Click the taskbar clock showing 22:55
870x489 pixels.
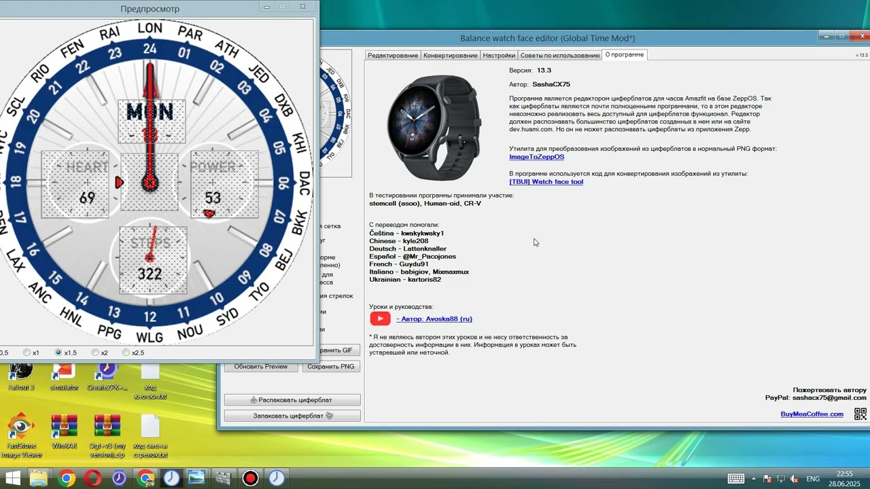844,478
